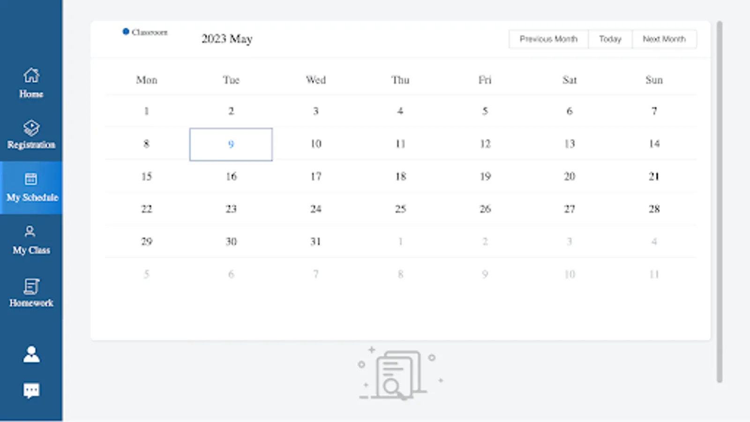Go to Previous Month
Viewport: 750px width, 422px height.
tap(548, 39)
